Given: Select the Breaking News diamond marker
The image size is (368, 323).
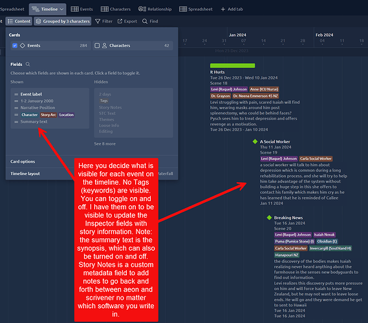Looking at the screenshot, I should [269, 217].
